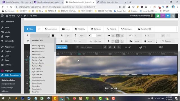The width and height of the screenshot is (180, 101).
Task: Click the width auto field
Action: click(x=138, y=41)
